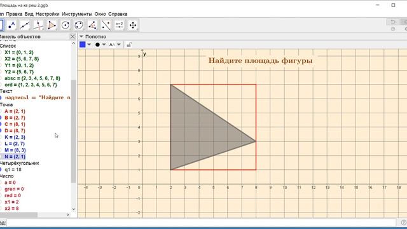Image resolution: width=407 pixels, height=229 pixels.
Task: Select number a = 0
Action: [10, 183]
